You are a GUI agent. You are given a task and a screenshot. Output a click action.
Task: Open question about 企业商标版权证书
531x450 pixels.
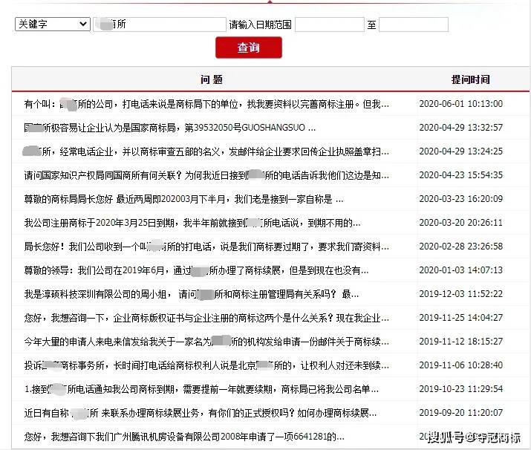(206, 318)
